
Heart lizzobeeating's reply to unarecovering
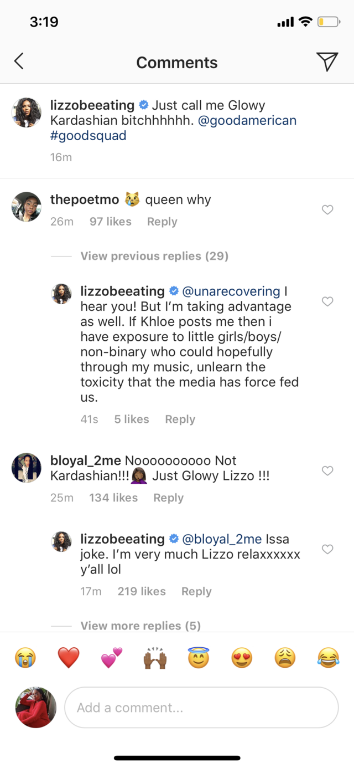(327, 301)
